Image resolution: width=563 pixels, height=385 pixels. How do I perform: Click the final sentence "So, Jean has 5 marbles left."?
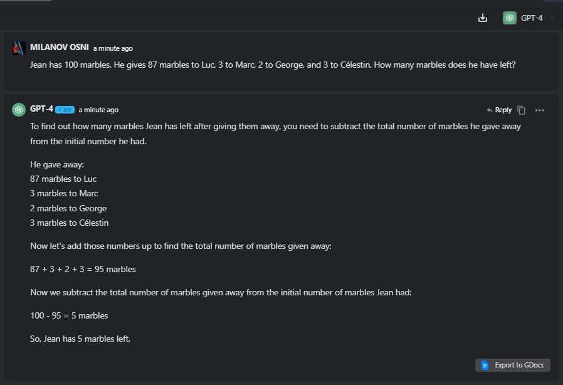click(x=80, y=339)
